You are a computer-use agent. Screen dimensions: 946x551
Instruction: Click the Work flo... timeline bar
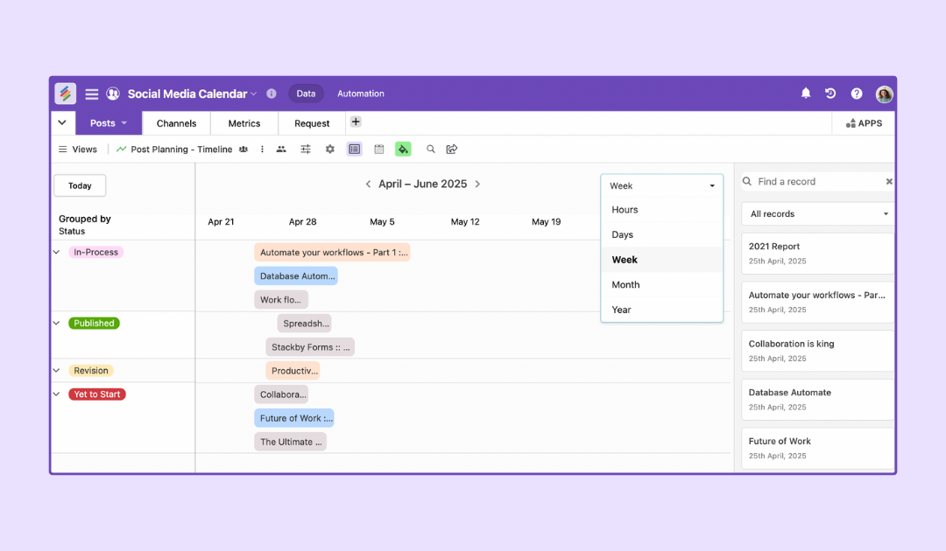[x=281, y=300]
